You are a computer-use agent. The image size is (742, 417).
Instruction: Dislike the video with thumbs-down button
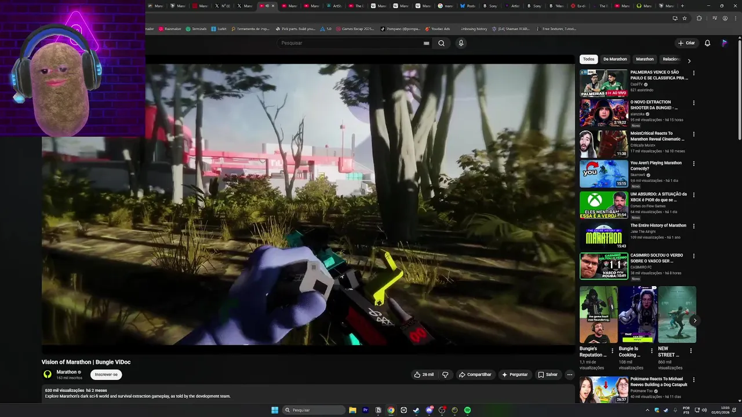(445, 375)
